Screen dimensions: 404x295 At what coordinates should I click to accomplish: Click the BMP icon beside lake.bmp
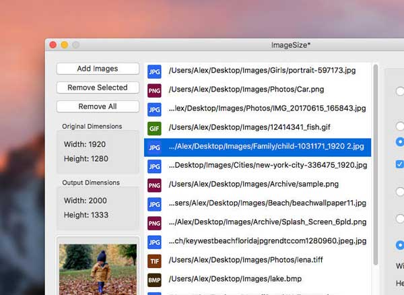[x=154, y=280]
